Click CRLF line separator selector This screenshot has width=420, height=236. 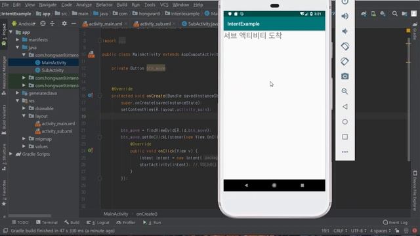click(340, 230)
